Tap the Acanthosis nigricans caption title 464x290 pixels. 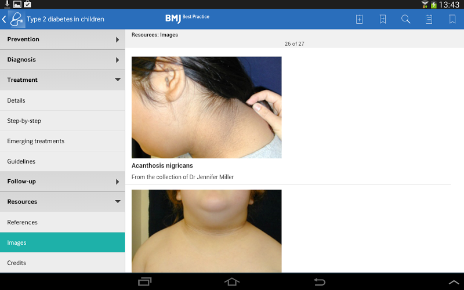pyautogui.click(x=162, y=166)
